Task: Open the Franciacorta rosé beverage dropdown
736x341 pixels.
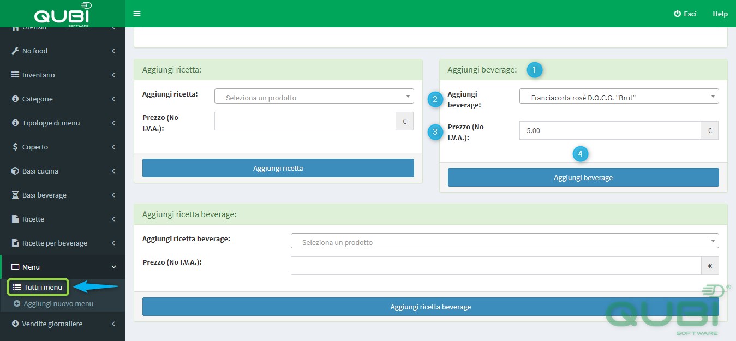Action: [619, 96]
